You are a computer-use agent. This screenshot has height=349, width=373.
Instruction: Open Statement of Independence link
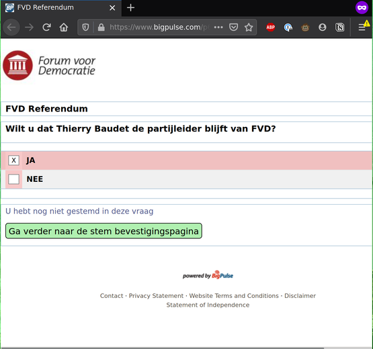208,305
